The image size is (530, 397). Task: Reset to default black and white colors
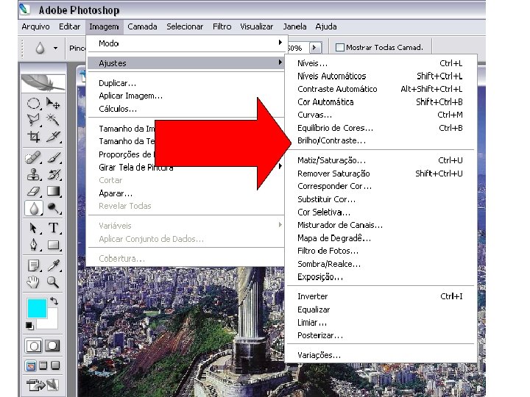coord(29,326)
